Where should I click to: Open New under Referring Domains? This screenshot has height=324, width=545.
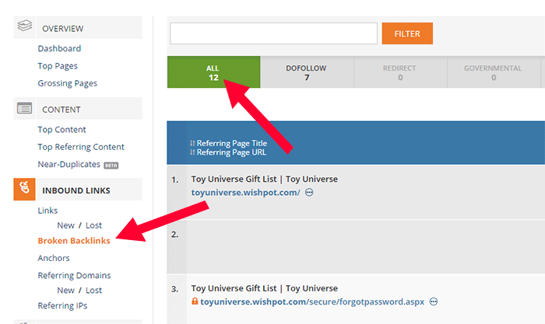coord(65,291)
